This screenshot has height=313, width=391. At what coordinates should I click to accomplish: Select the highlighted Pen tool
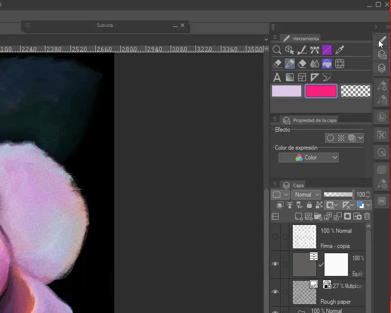289,64
